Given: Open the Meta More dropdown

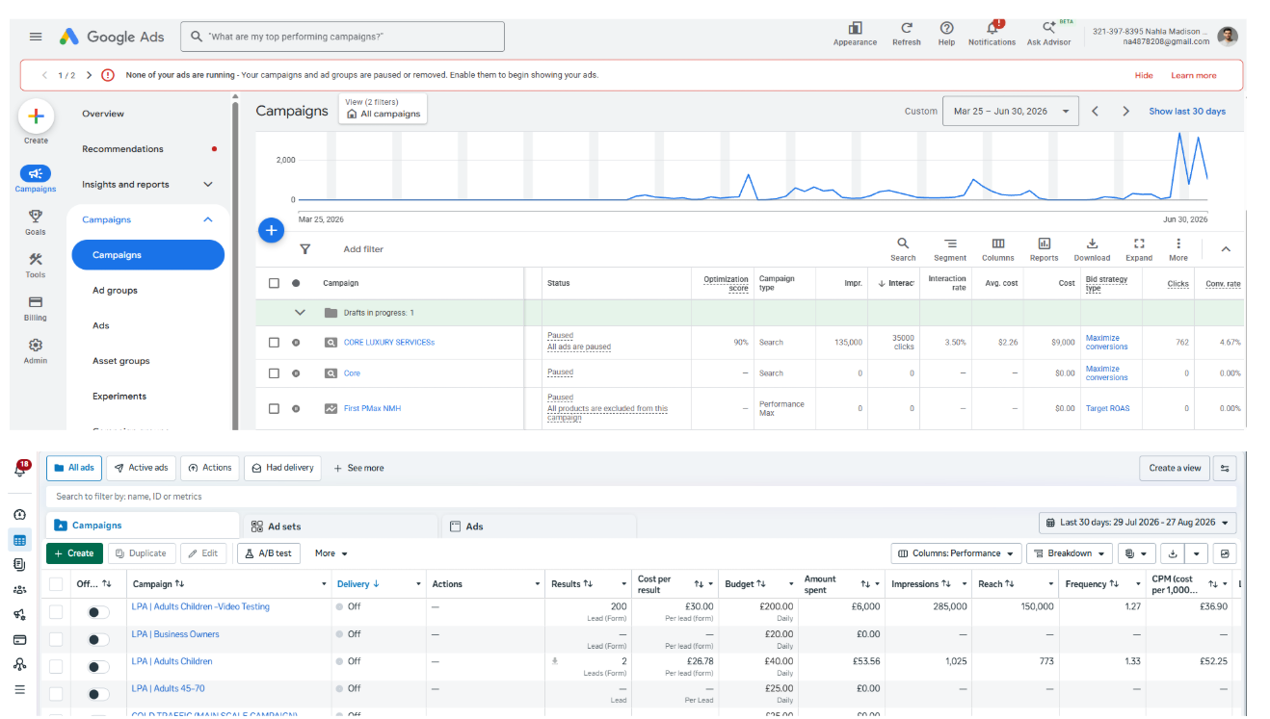Looking at the screenshot, I should (x=331, y=553).
